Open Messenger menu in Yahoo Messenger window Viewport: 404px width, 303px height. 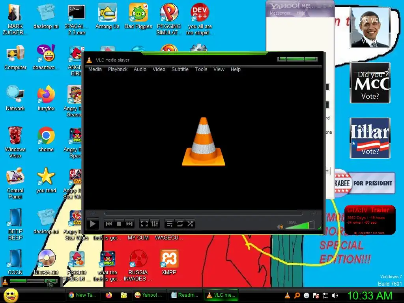280,13
